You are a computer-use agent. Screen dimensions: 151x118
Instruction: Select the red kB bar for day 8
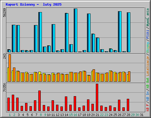(40, 101)
